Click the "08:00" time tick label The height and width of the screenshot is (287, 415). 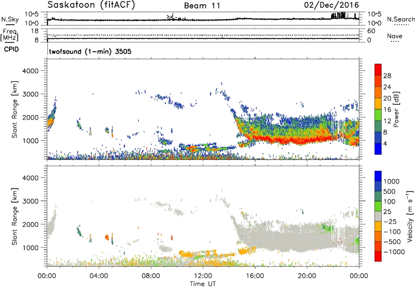[x=151, y=276]
